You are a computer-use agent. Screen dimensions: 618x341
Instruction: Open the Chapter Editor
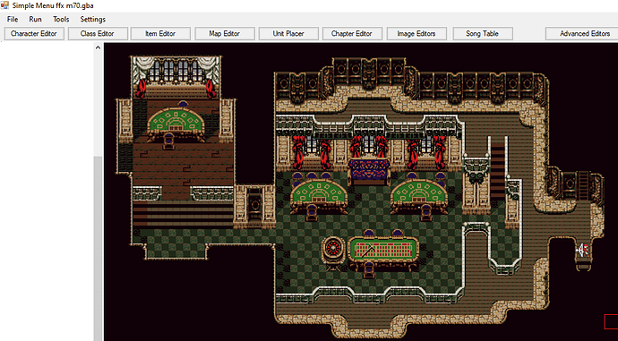pyautogui.click(x=352, y=34)
